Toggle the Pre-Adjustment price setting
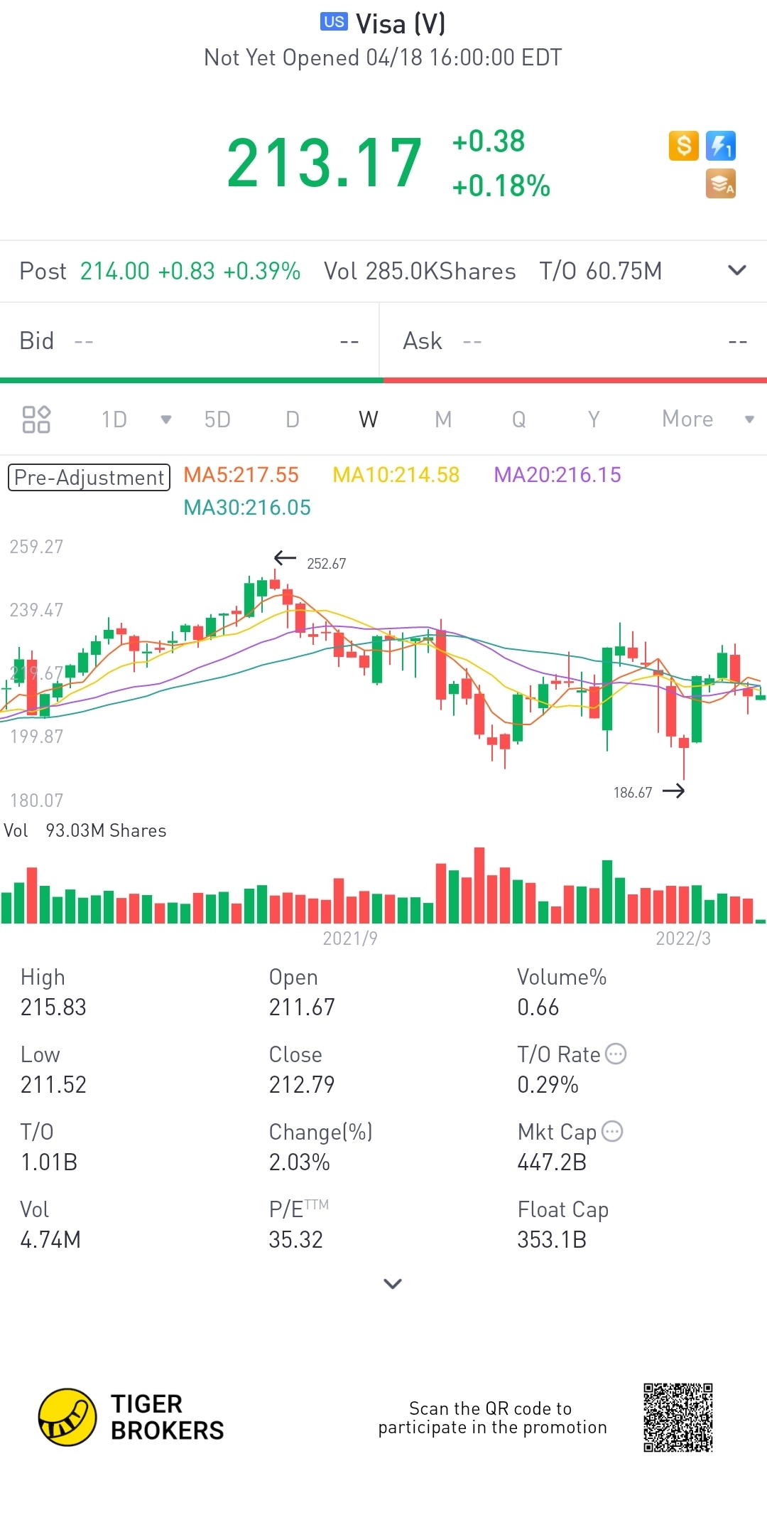The image size is (767, 1525). (x=89, y=477)
